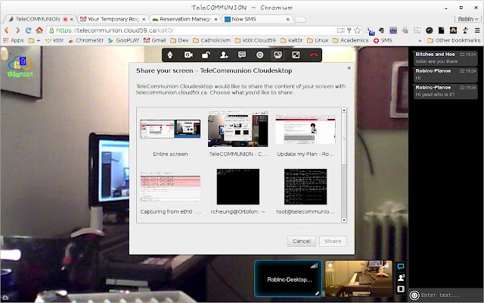Open the Apps bookmark shortcut
This screenshot has height=303, width=484.
pos(14,40)
